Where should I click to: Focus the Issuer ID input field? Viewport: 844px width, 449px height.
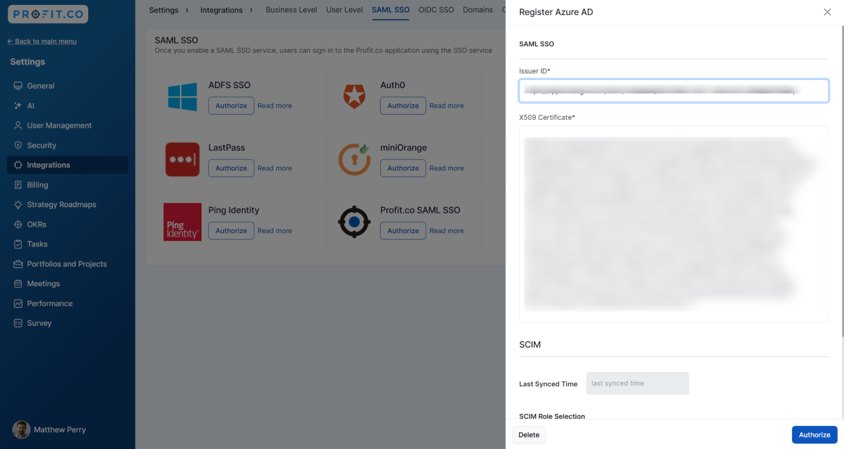coord(673,90)
